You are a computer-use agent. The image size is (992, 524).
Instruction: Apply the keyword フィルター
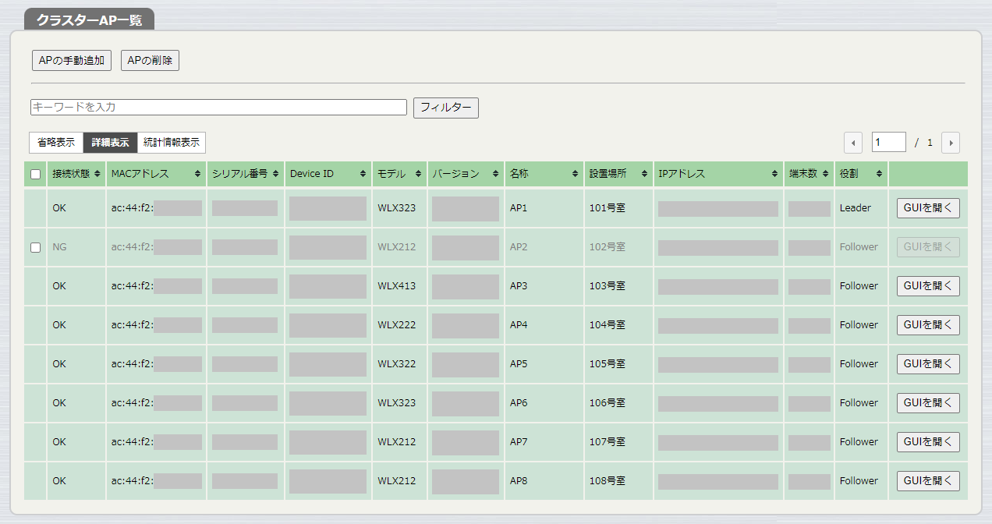tap(445, 108)
